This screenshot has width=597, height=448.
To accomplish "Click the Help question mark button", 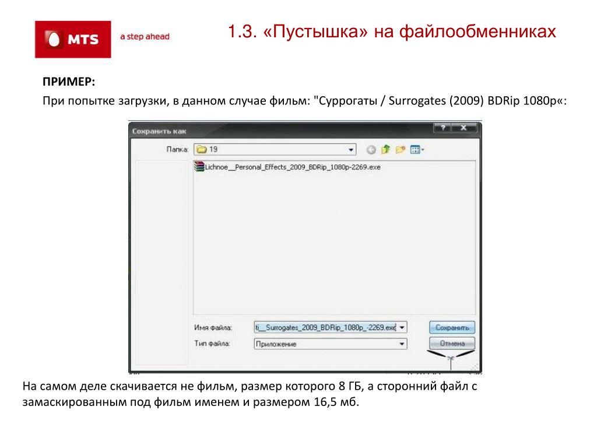I will click(443, 128).
